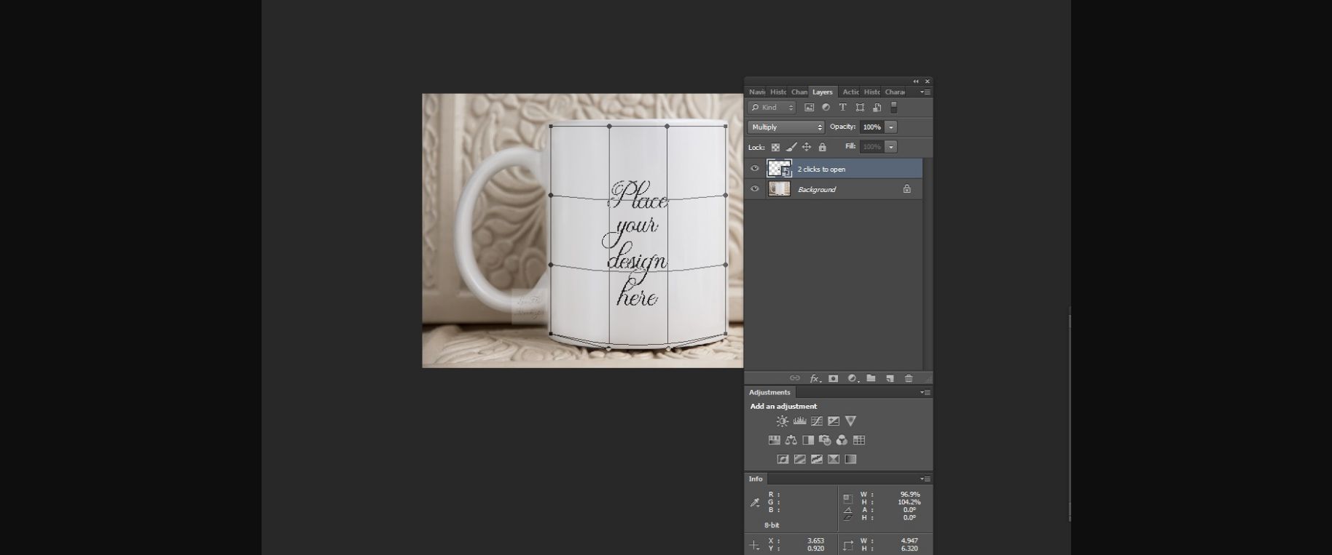The height and width of the screenshot is (555, 1332).
Task: Add an Invert adjustment
Action: [783, 459]
